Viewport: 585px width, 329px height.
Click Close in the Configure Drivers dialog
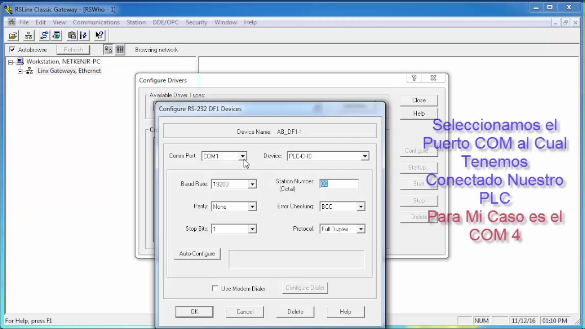tap(419, 100)
